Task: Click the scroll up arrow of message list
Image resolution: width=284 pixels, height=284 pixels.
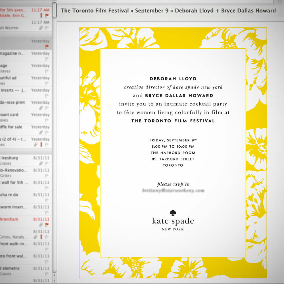Action: [x=54, y=276]
